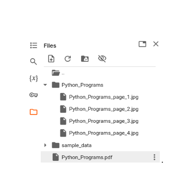Select Python_Programs_page_4.jpg file
The width and height of the screenshot is (195, 181).
[x=99, y=133]
